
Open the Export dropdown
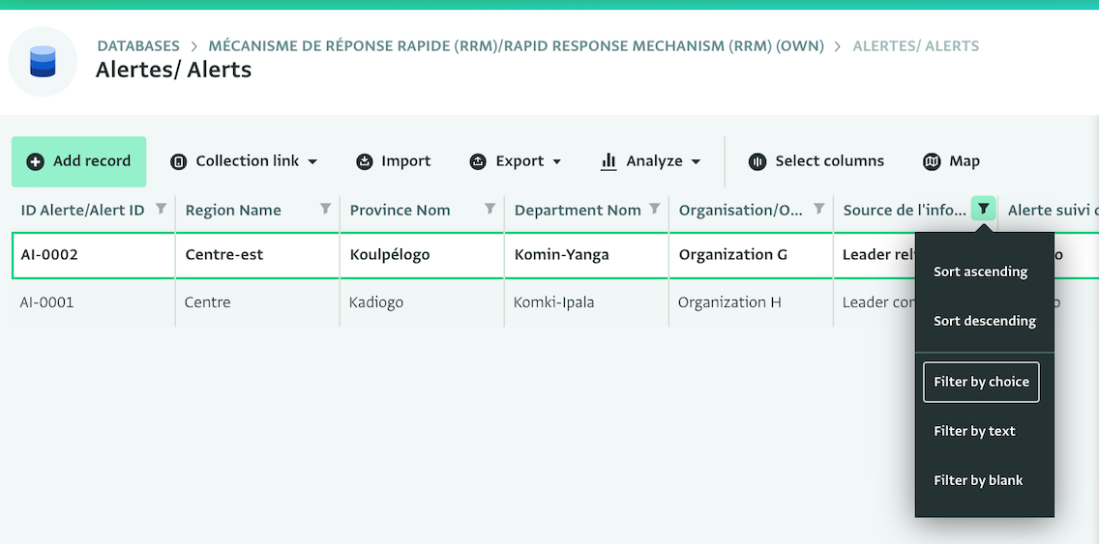(515, 161)
